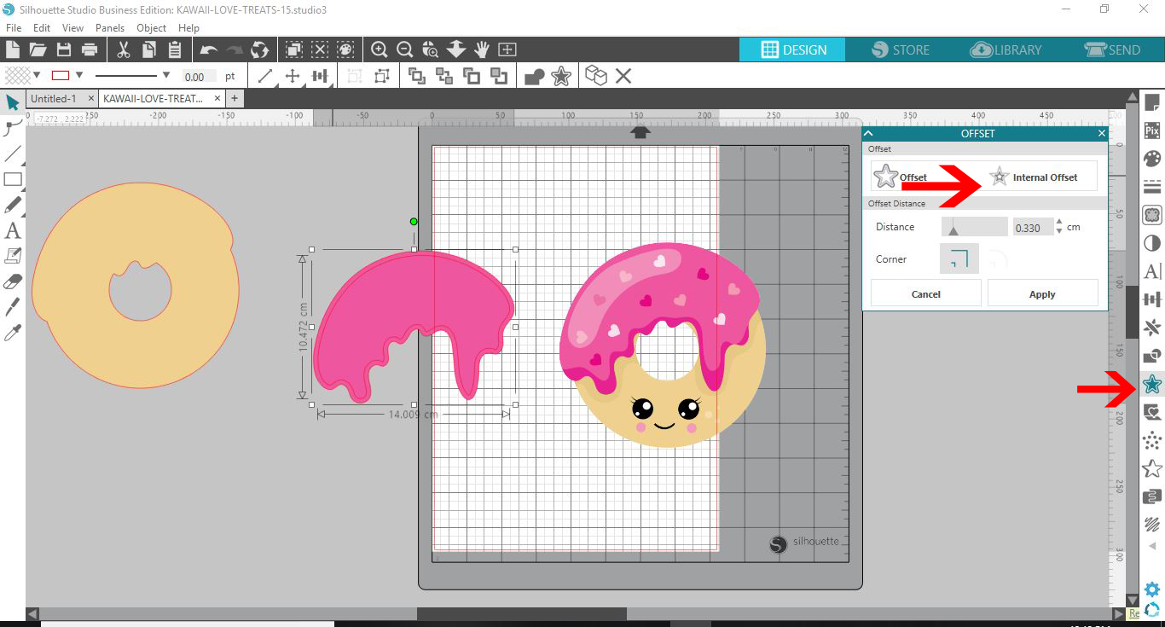Open the View menu
This screenshot has height=627, width=1165.
tap(72, 28)
